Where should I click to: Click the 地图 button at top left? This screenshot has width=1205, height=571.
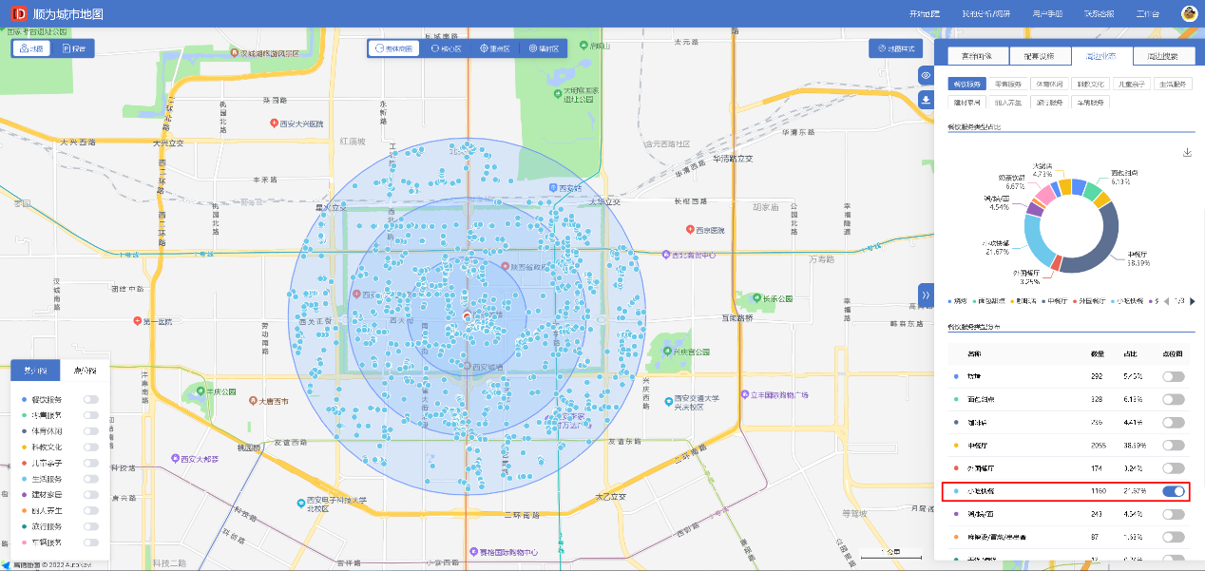pos(33,48)
